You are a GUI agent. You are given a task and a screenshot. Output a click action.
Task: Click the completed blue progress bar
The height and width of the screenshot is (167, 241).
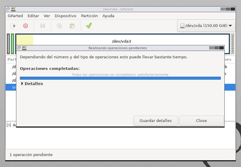[120, 78]
